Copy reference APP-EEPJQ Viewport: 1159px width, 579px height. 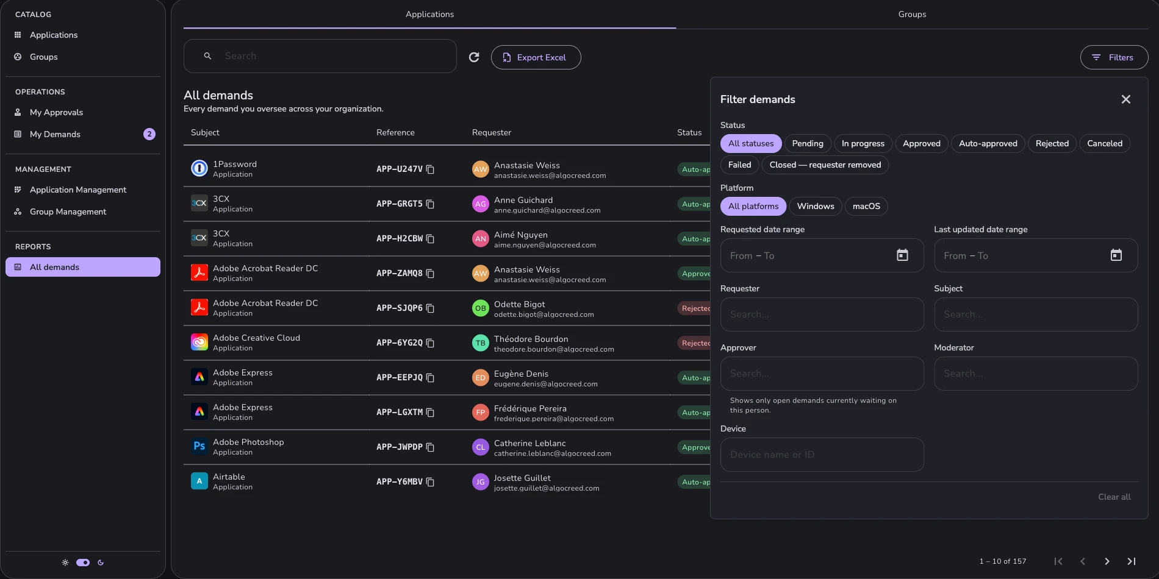(x=430, y=378)
